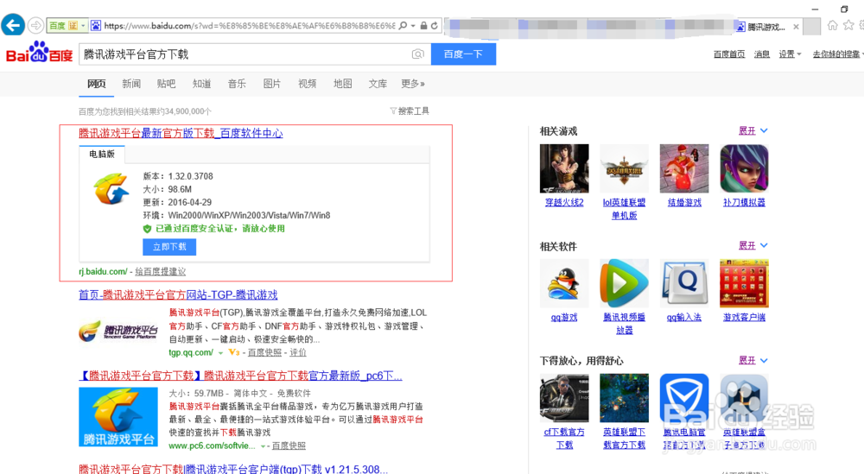Expand dropdown arrow next to tgp.qq.com
864x474 pixels.
(x=220, y=353)
